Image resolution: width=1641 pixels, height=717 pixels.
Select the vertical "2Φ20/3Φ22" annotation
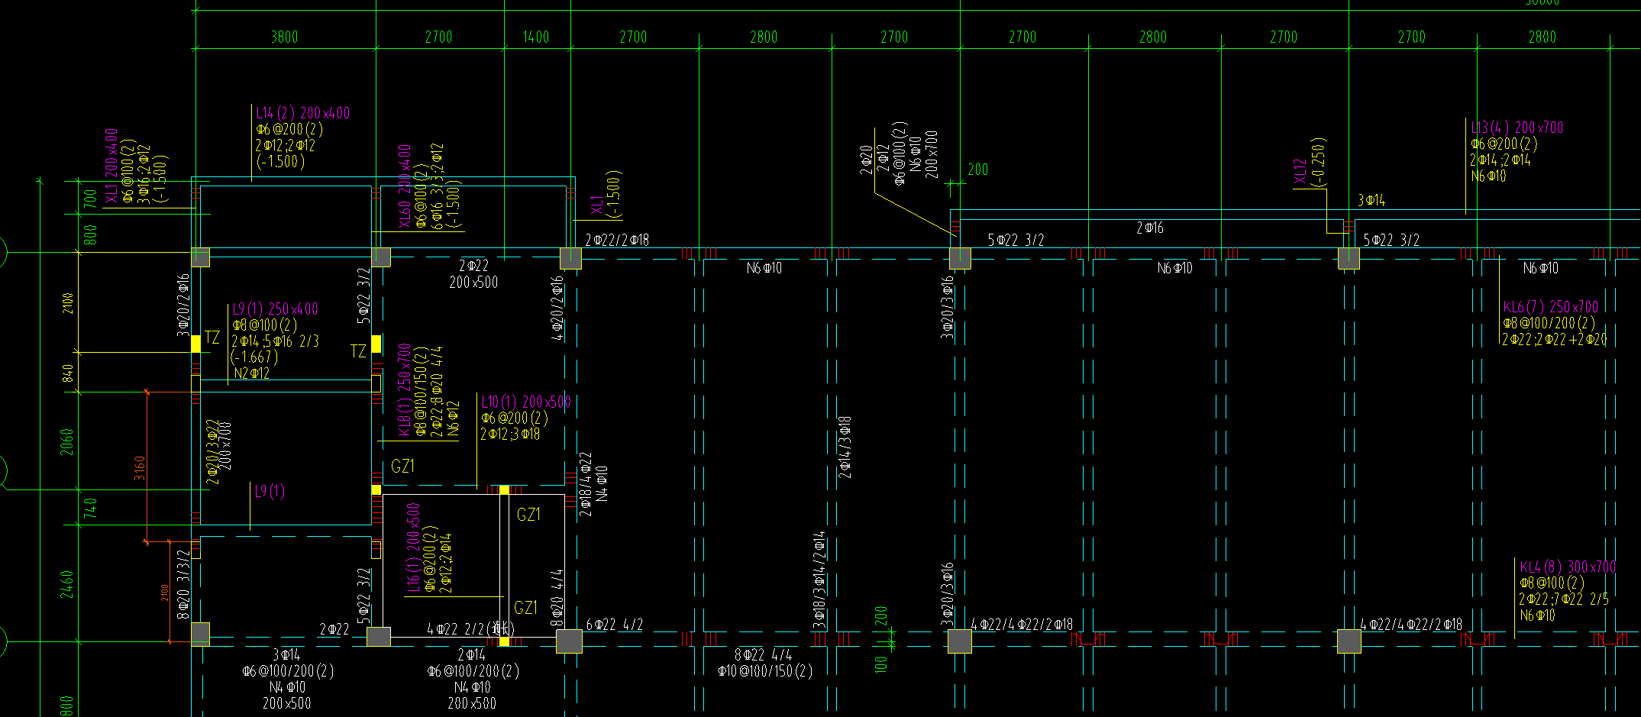point(212,451)
